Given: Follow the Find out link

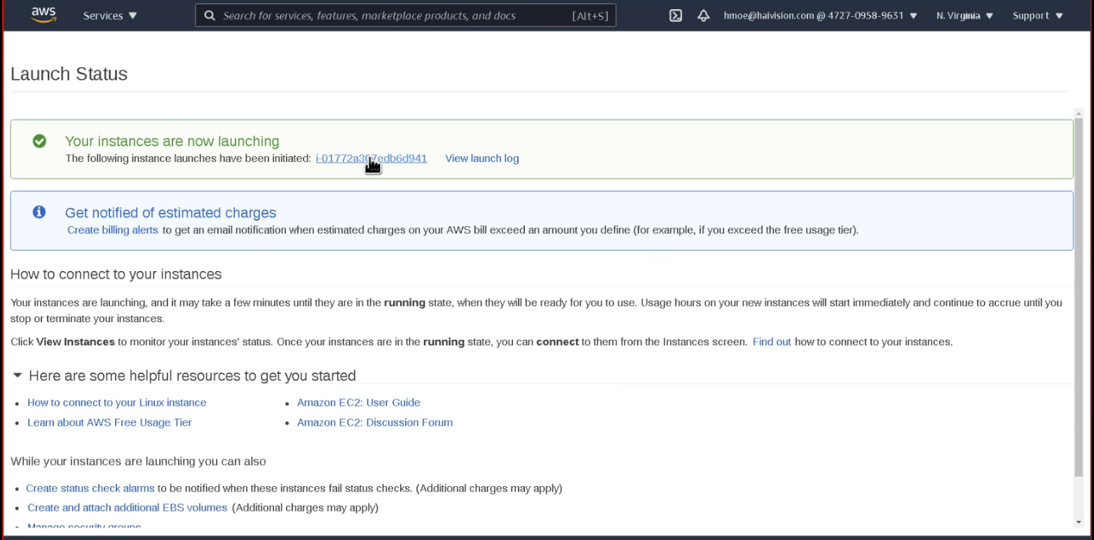Looking at the screenshot, I should [772, 342].
